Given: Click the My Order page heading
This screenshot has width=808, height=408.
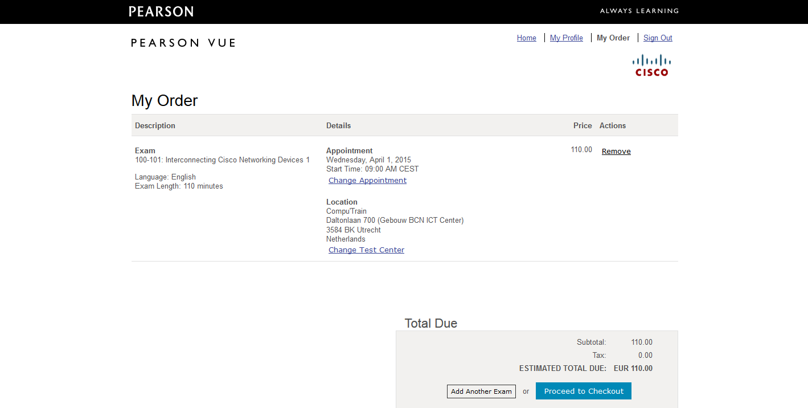Looking at the screenshot, I should (x=165, y=101).
